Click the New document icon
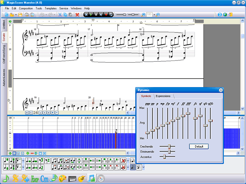The height and width of the screenshot is (184, 246). [7, 15]
